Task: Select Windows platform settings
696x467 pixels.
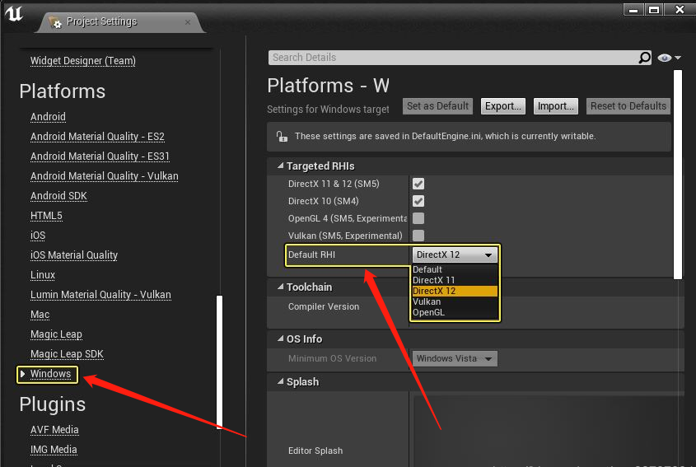Action: click(x=50, y=374)
